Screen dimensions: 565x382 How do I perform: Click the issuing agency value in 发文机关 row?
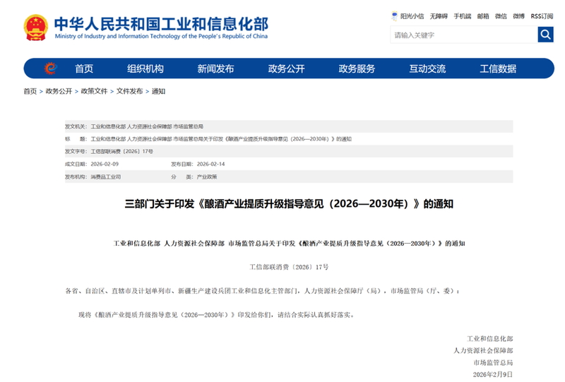(147, 126)
